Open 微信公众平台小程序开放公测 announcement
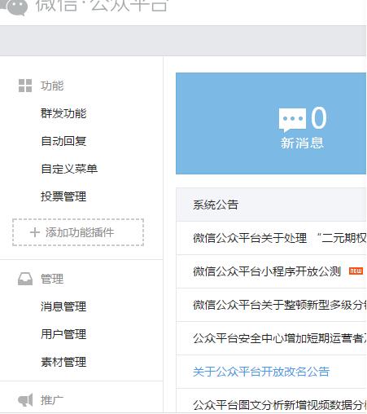 tap(267, 271)
